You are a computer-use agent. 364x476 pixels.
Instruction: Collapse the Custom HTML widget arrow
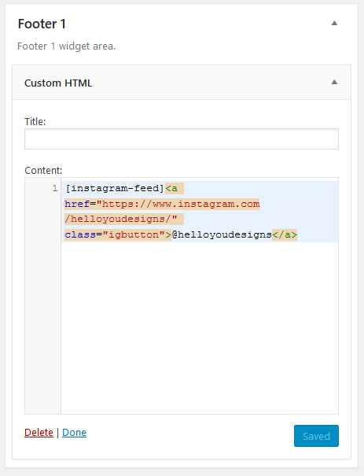[x=334, y=82]
